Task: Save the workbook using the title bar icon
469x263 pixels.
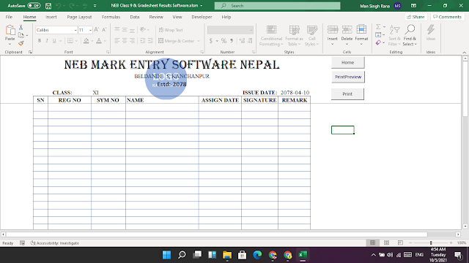Action: (48, 6)
